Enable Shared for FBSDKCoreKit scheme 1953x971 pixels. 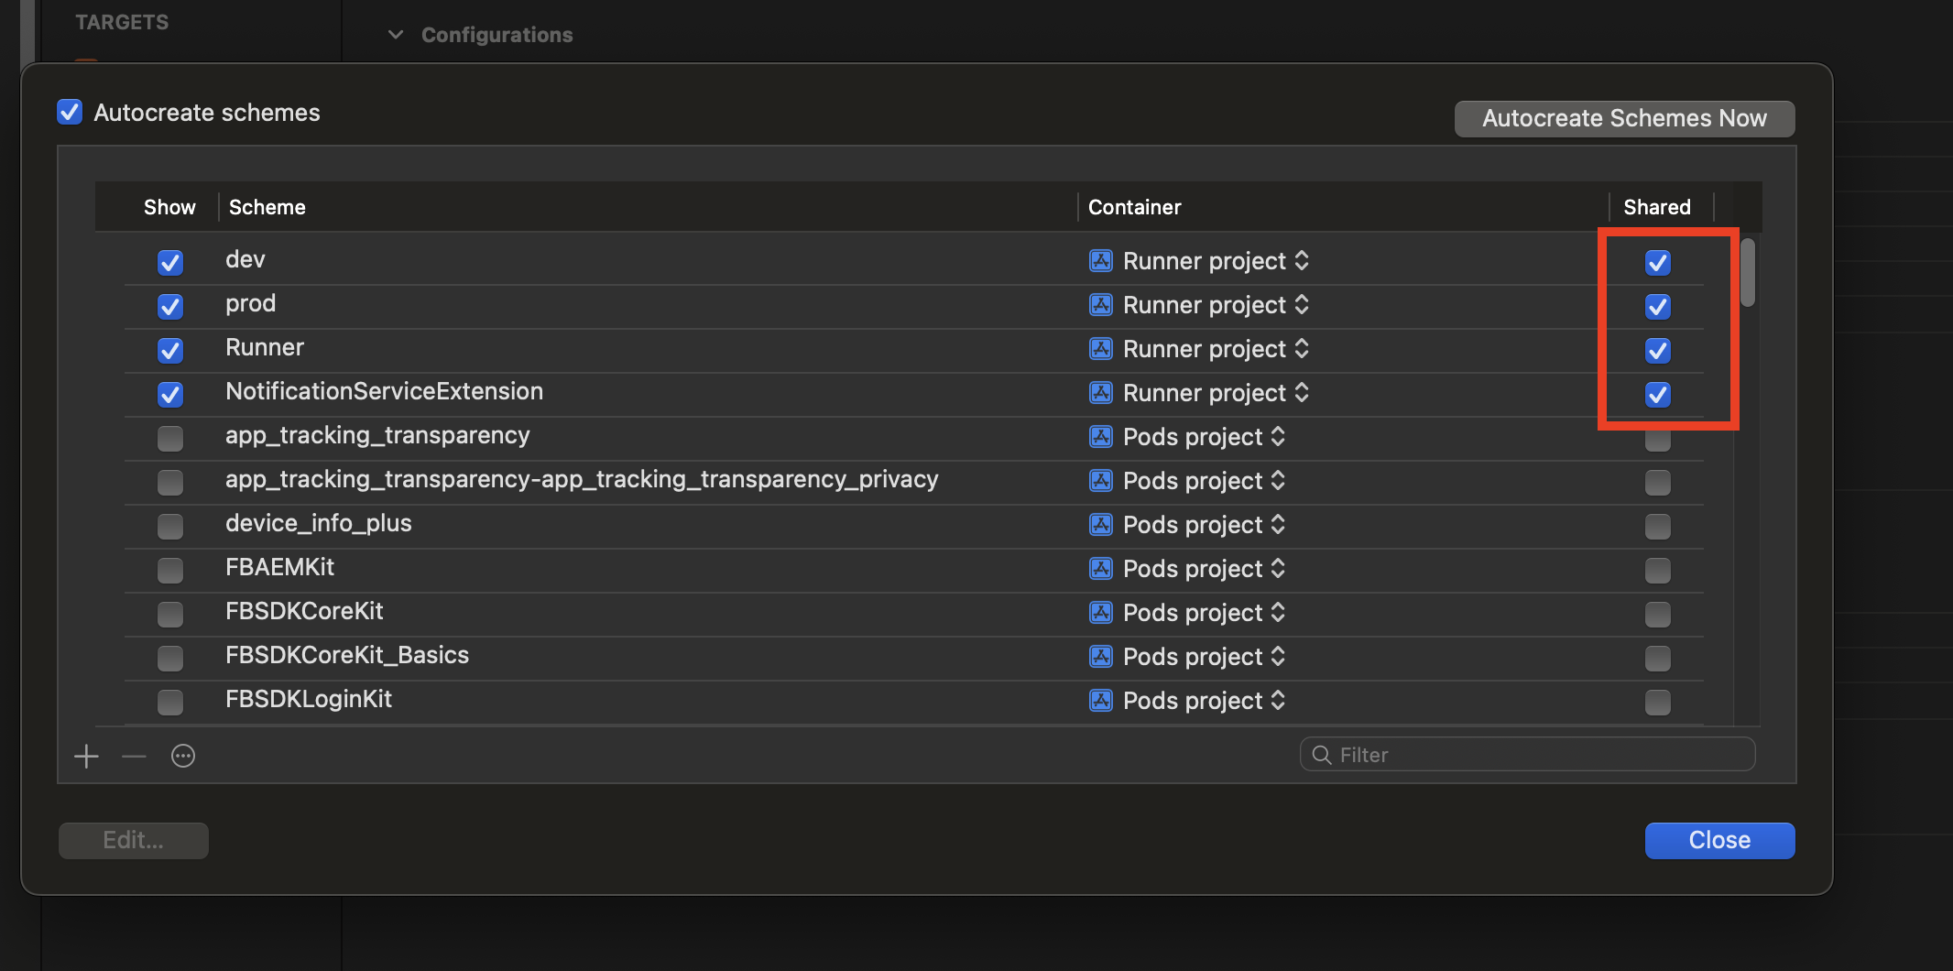(x=1657, y=615)
